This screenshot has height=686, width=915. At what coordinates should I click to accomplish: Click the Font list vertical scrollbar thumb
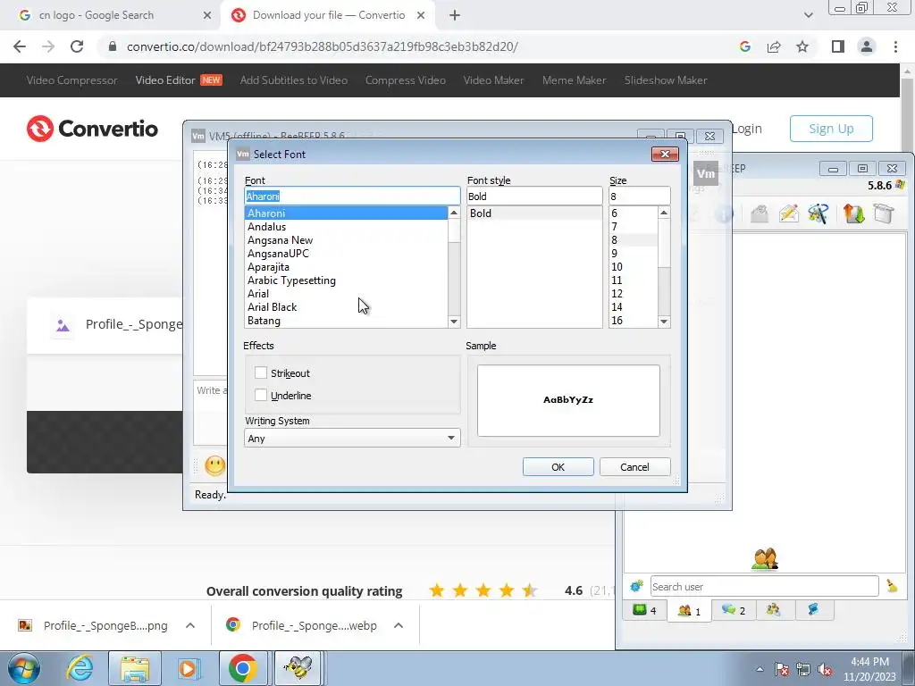(454, 230)
